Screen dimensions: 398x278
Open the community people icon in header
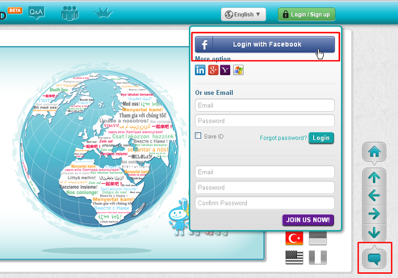(x=70, y=13)
